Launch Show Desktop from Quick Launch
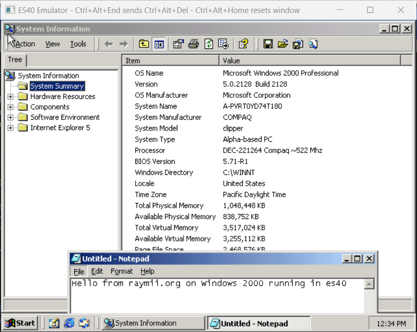The image size is (417, 332). 54,323
